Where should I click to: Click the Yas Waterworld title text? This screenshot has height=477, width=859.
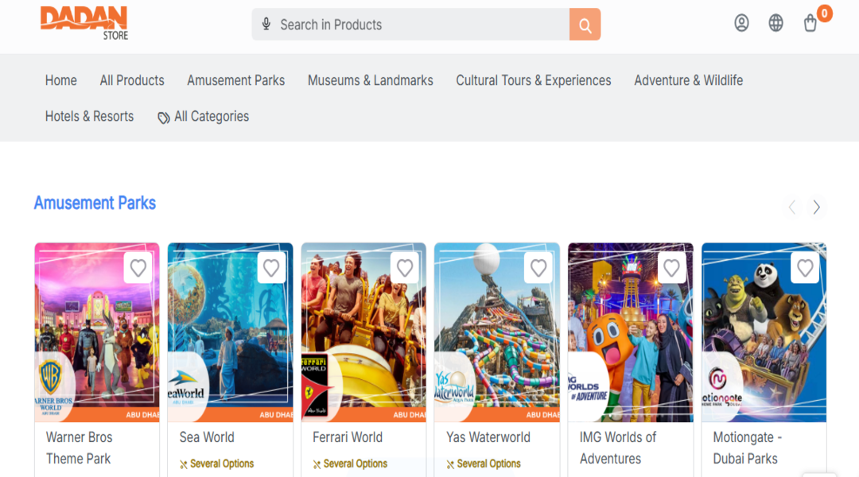[488, 437]
